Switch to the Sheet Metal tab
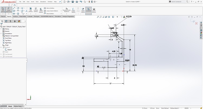Viewport: 203px width, 109px height. 23,16
